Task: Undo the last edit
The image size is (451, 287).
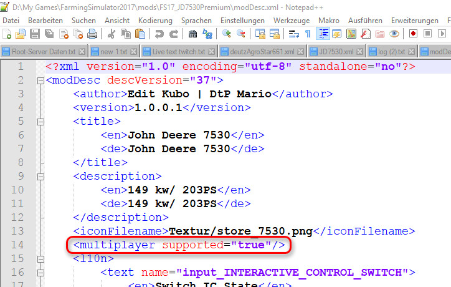Action: click(x=159, y=34)
